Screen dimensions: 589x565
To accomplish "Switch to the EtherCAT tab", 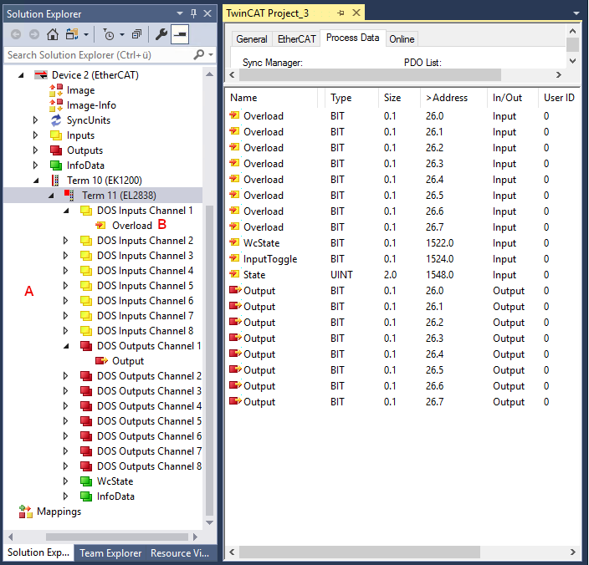I will coord(297,38).
